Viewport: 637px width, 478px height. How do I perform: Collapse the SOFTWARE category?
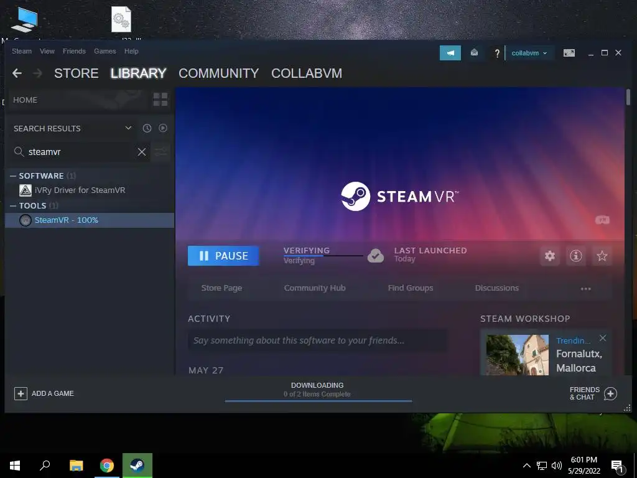13,176
